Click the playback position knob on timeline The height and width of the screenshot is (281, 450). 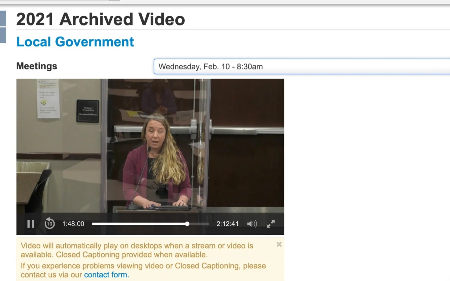pyautogui.click(x=187, y=224)
